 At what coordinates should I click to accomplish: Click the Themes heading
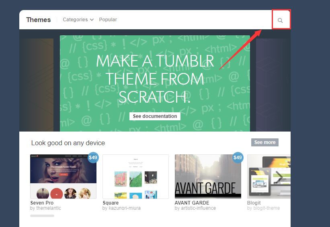(39, 20)
